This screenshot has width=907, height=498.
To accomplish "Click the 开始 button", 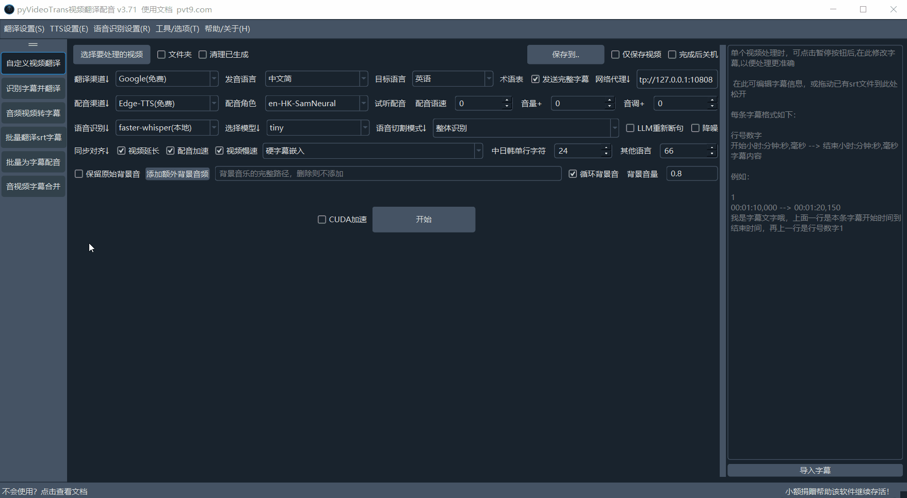I will (x=424, y=220).
